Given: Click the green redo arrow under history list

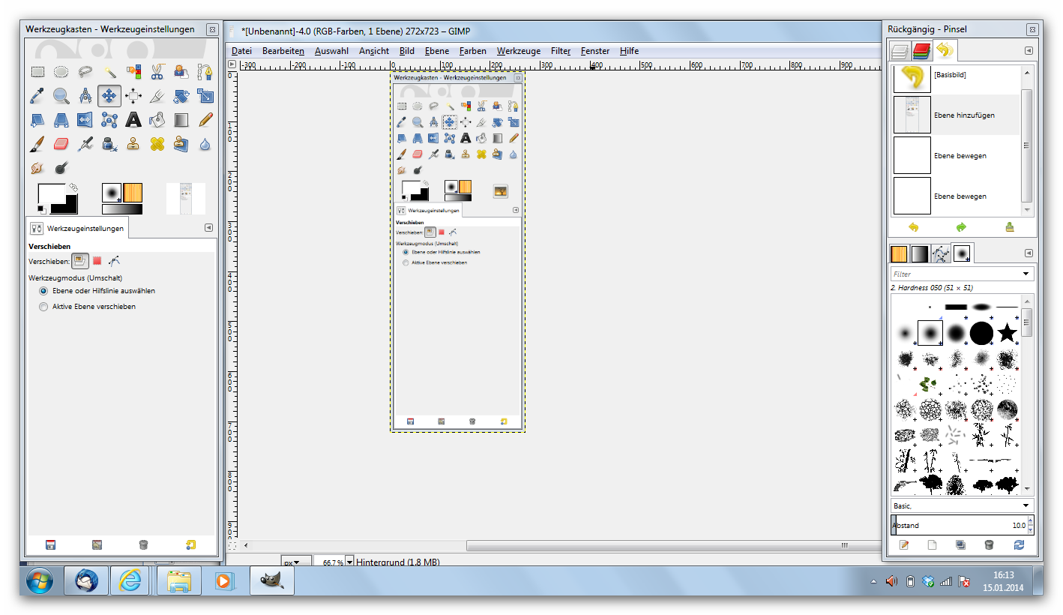Looking at the screenshot, I should click(961, 227).
